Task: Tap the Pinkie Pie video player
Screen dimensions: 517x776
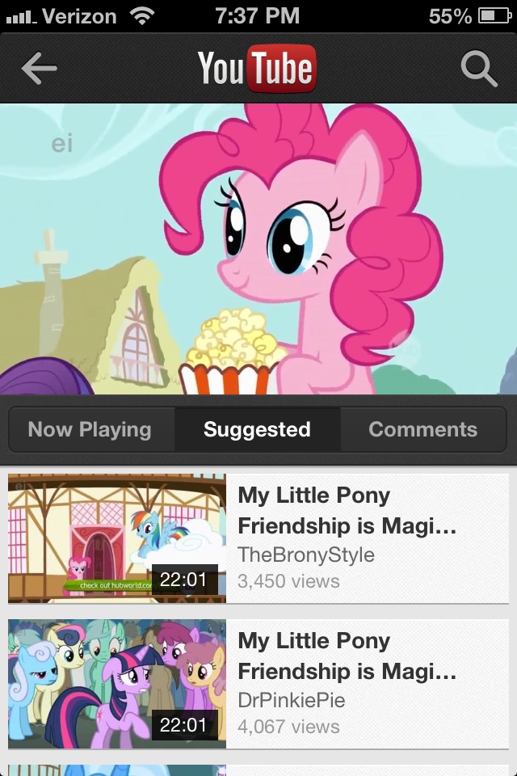Action: pos(258,249)
